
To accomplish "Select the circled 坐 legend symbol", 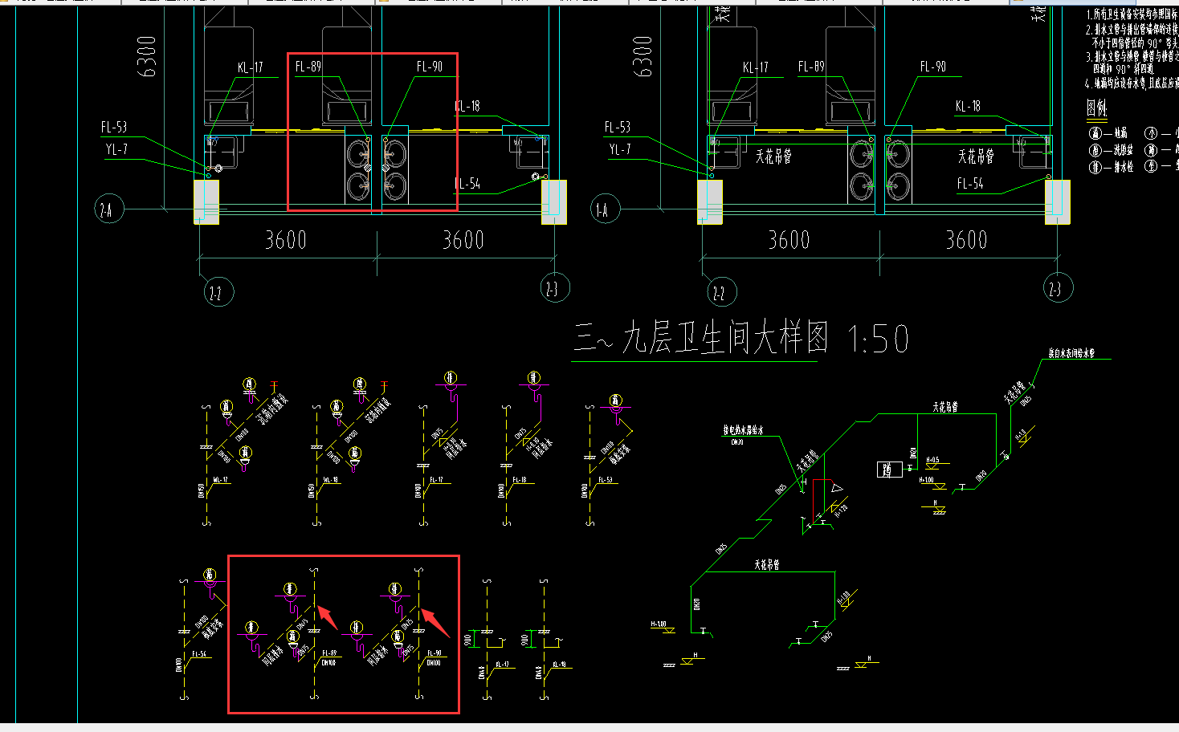I will tap(1151, 167).
